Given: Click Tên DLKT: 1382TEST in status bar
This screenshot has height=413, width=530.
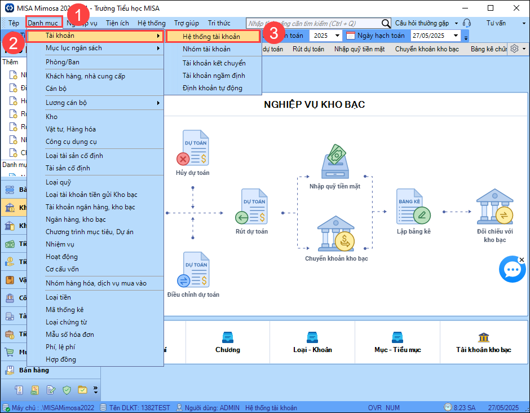Looking at the screenshot, I should click(135, 407).
